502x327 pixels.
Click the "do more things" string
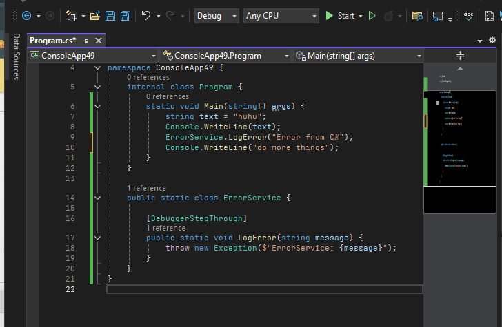click(291, 148)
